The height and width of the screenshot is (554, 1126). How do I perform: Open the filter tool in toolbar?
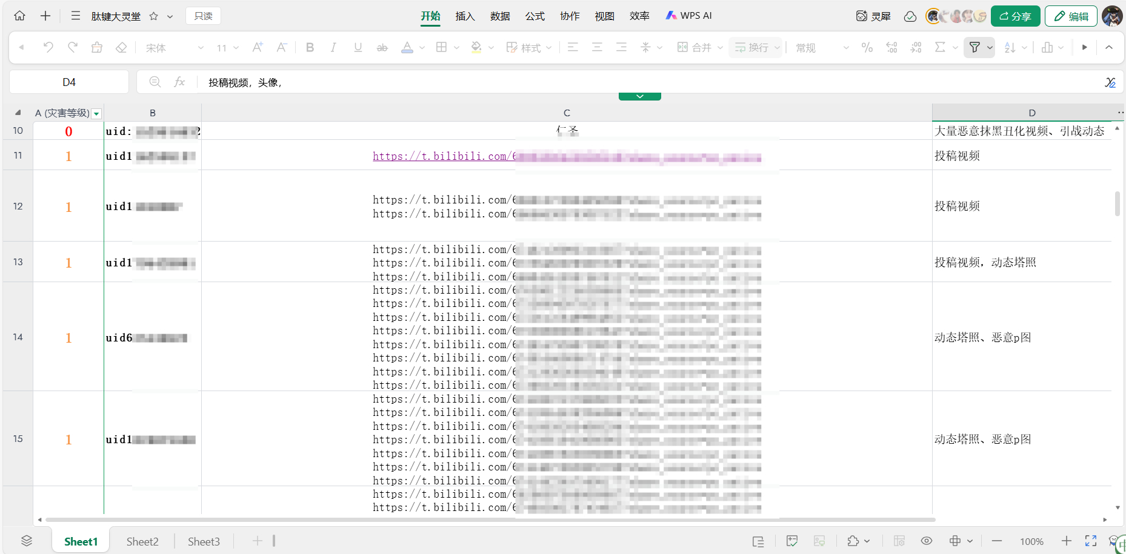click(x=974, y=47)
